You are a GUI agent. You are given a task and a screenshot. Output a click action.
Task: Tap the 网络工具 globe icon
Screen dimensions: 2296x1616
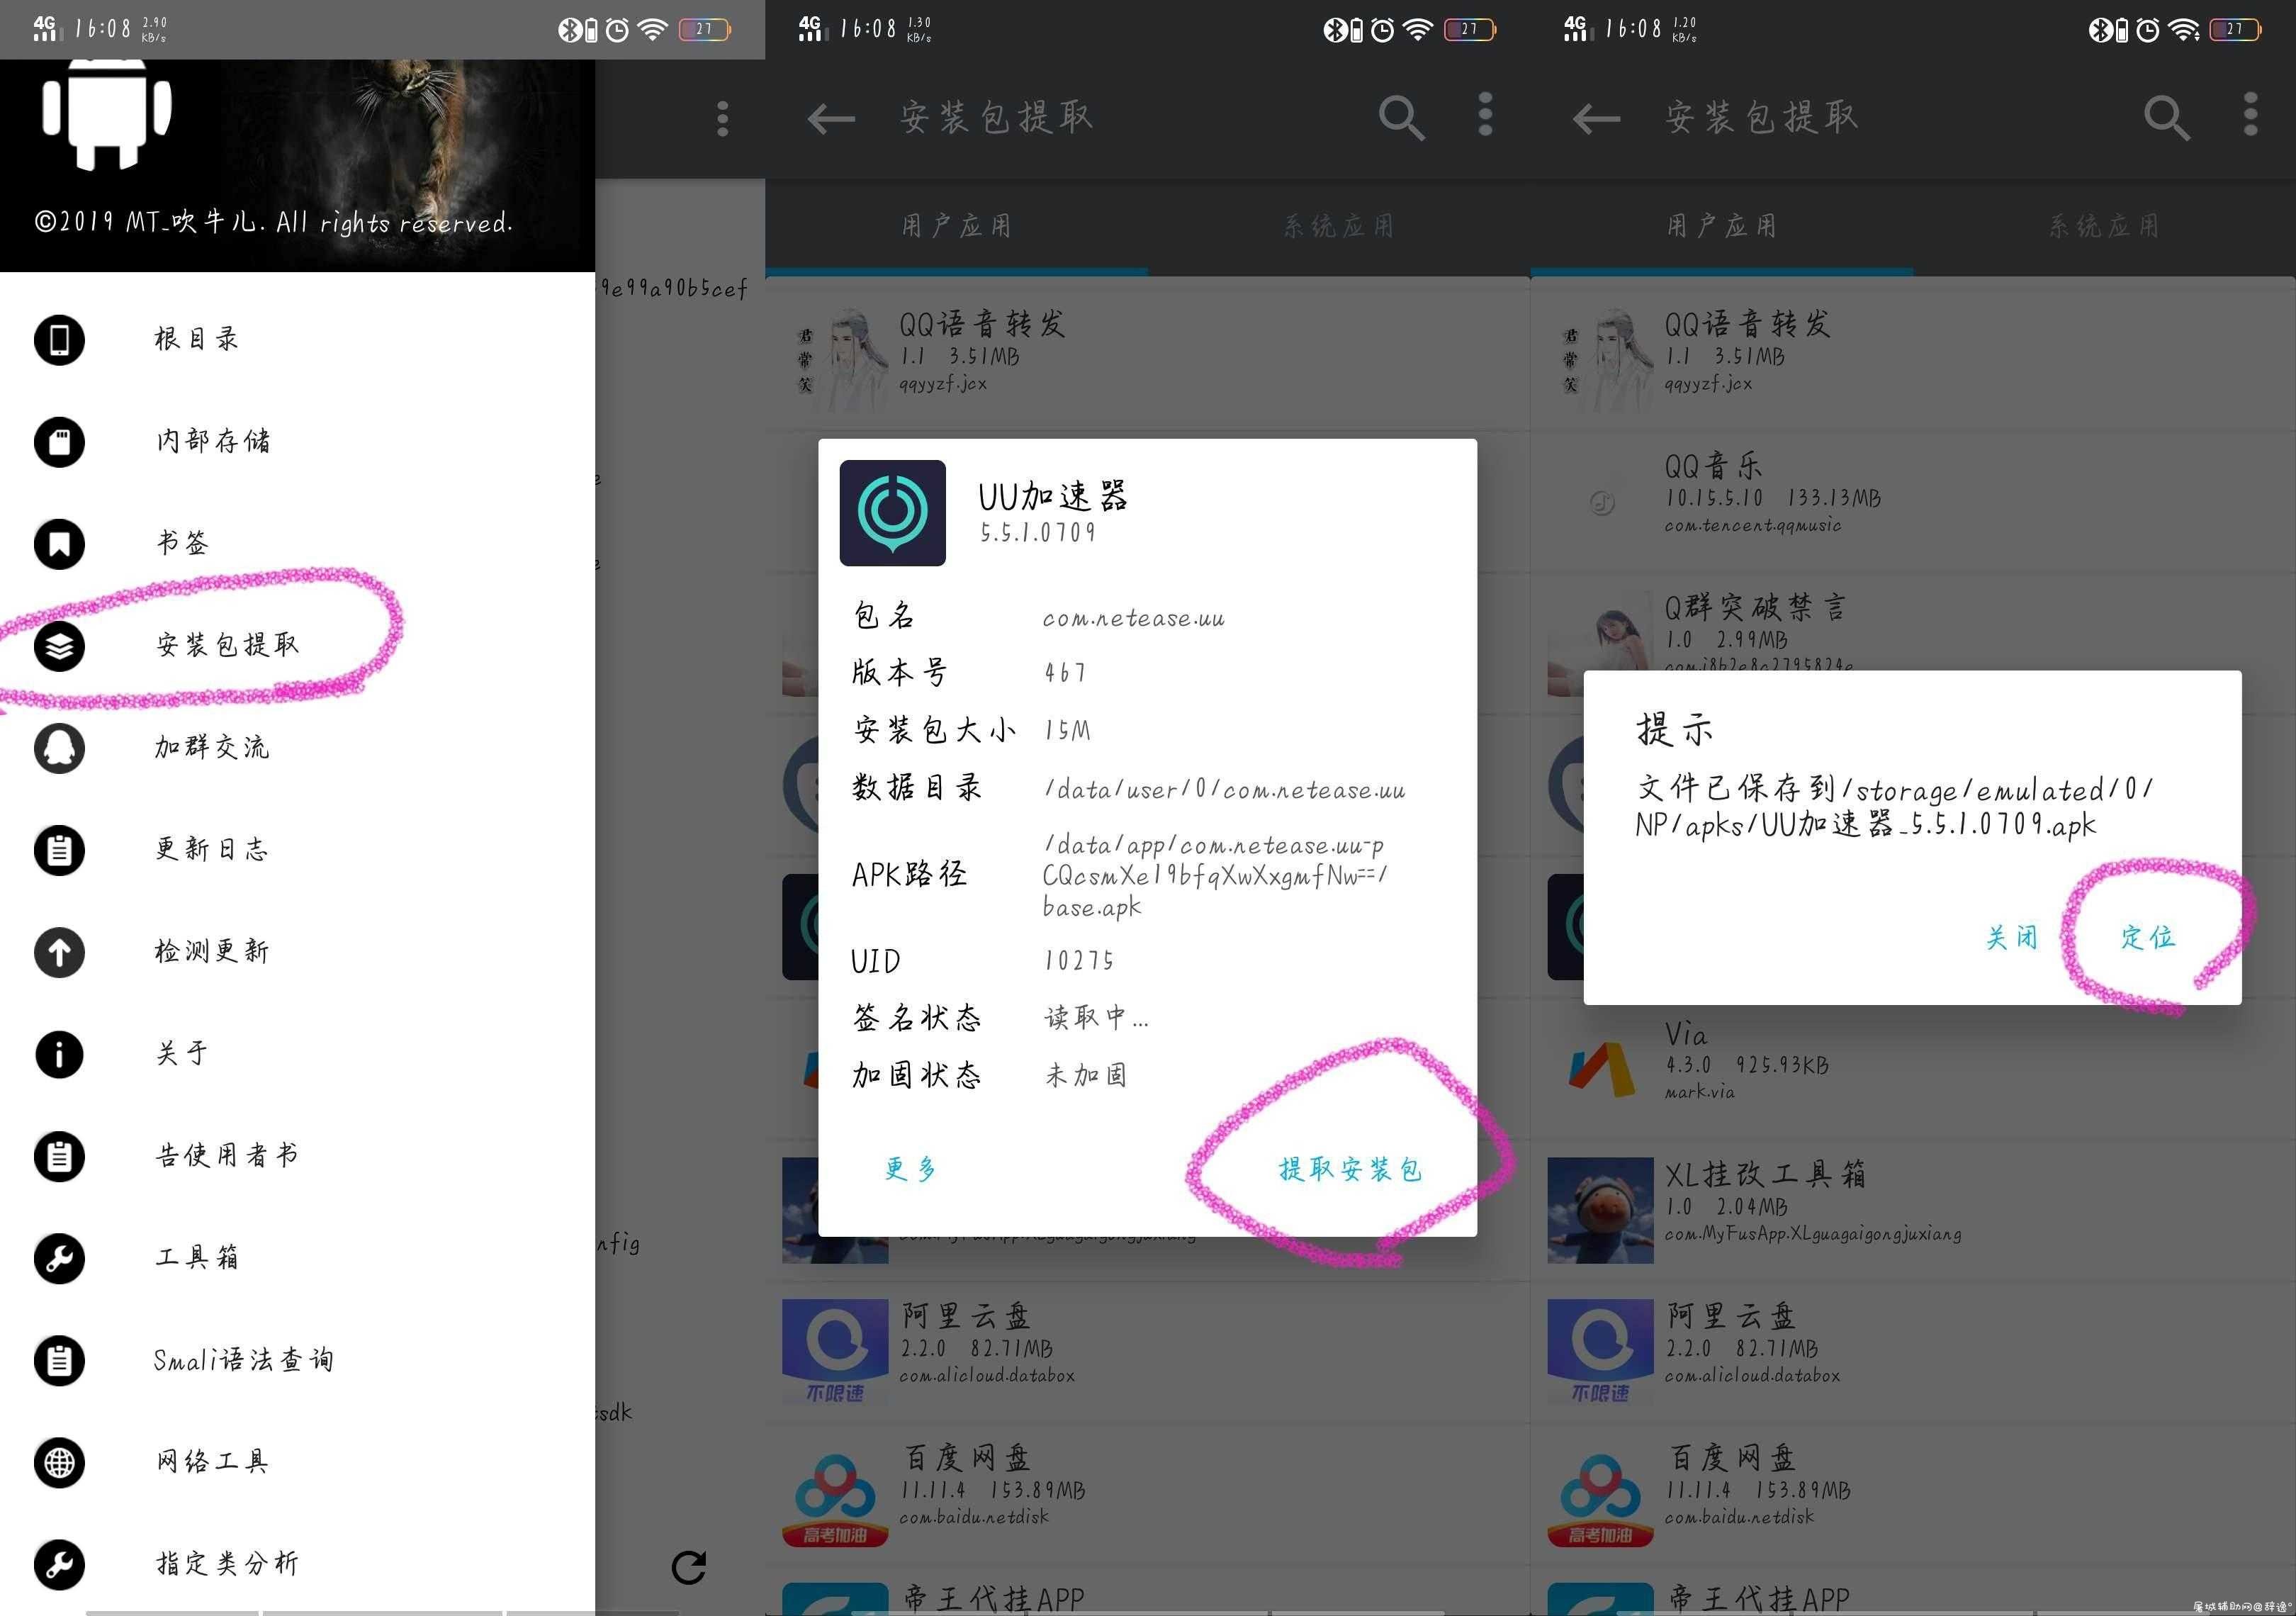(59, 1462)
